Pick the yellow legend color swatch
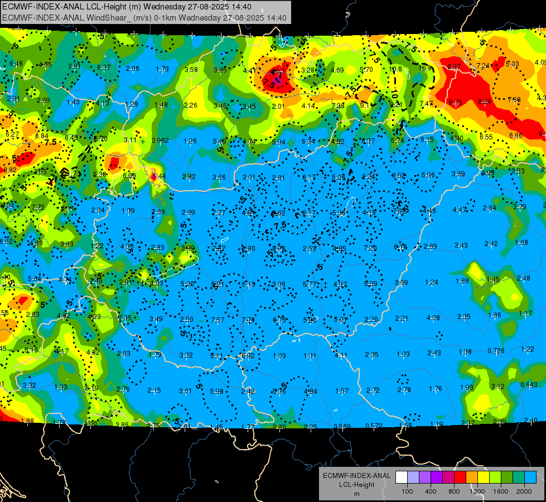The image size is (546, 502). tap(484, 477)
